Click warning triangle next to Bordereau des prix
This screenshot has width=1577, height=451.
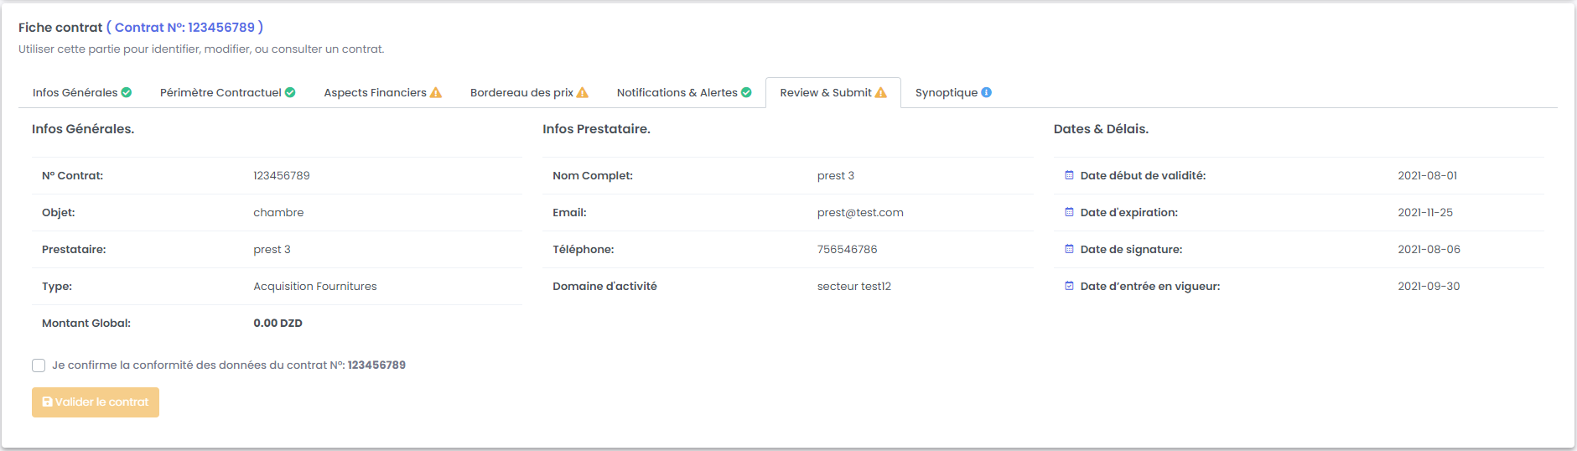[x=583, y=93]
